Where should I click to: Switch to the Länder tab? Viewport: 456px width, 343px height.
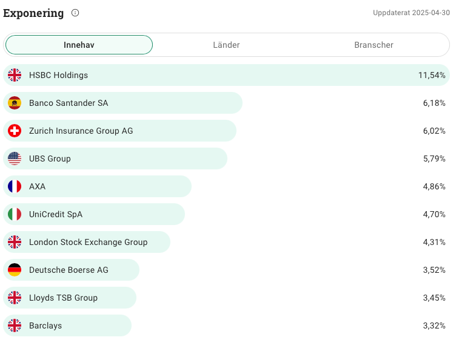[226, 45]
